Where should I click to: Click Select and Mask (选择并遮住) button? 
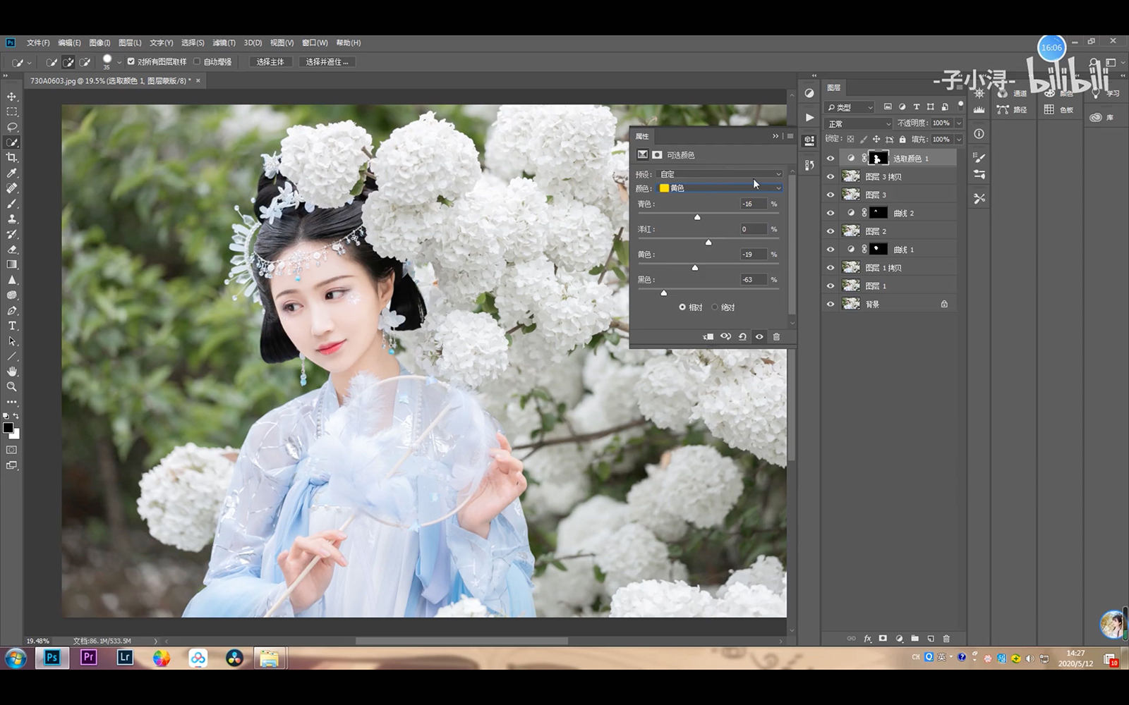327,62
